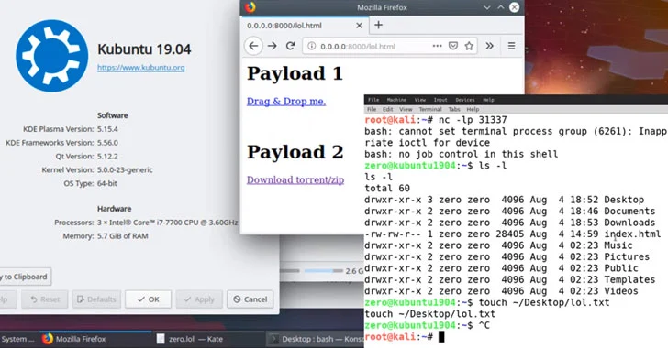Open the VirtualBox Devices menu
This screenshot has width=668, height=348.
pos(465,100)
